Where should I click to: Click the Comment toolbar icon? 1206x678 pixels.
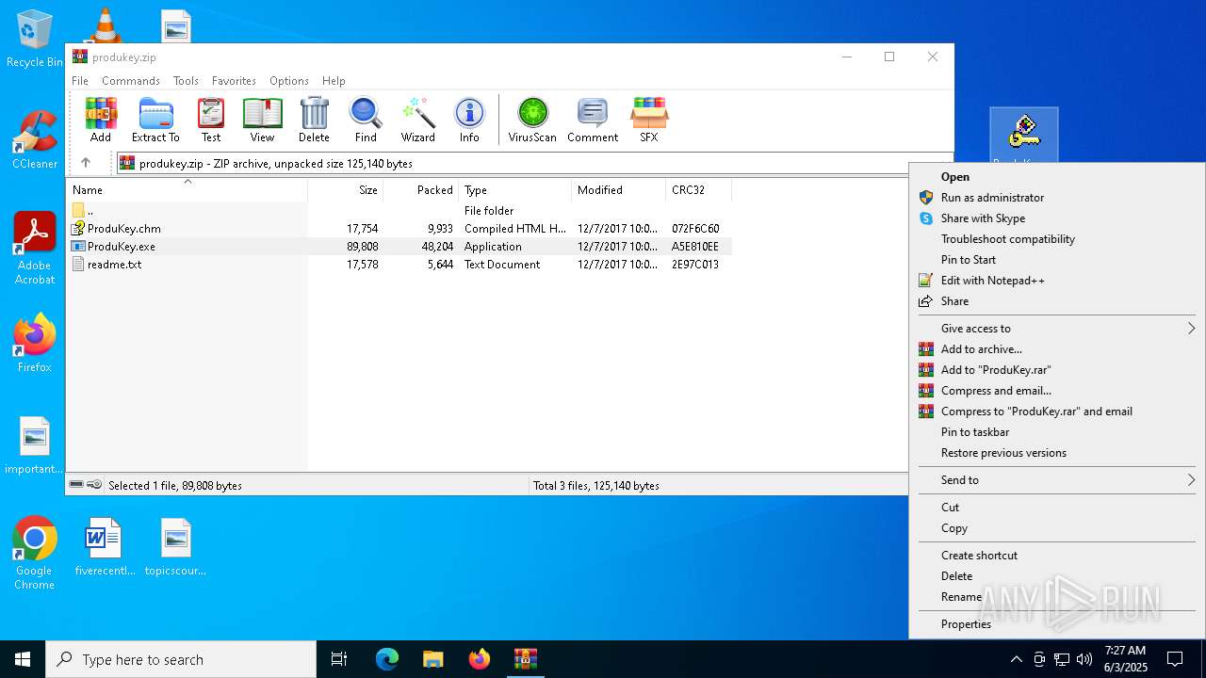coord(593,120)
